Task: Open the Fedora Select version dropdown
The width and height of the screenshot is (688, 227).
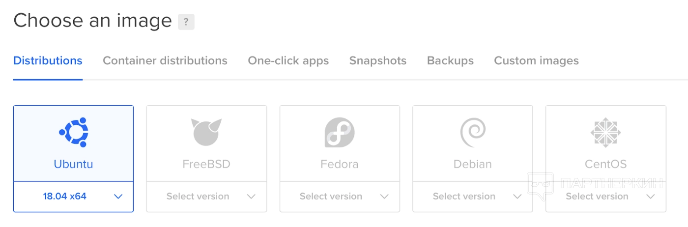Action: [340, 197]
